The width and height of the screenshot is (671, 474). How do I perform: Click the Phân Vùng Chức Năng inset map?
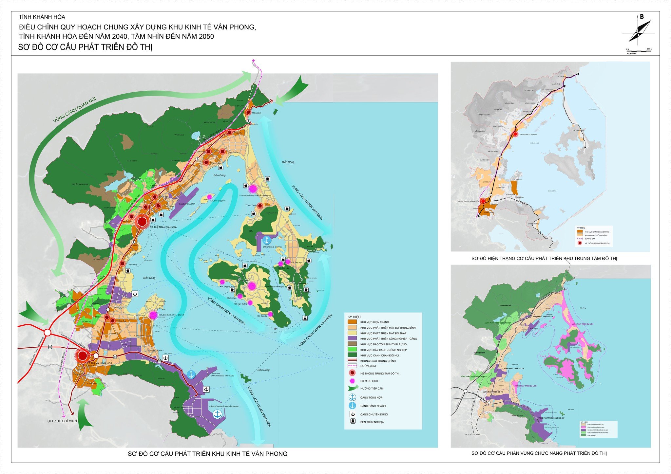click(550, 356)
